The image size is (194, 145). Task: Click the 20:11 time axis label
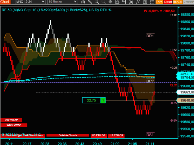click(10, 144)
